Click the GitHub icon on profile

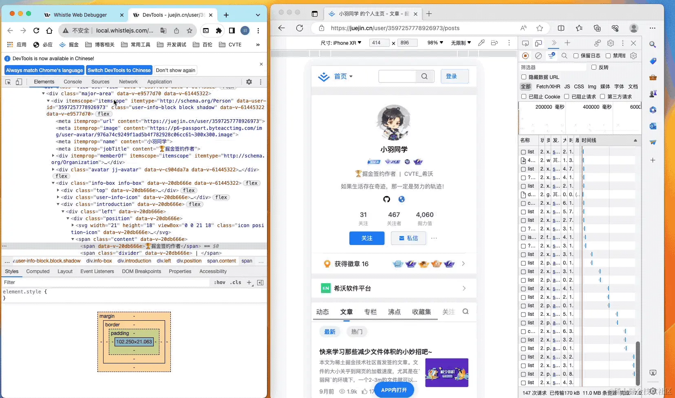386,199
